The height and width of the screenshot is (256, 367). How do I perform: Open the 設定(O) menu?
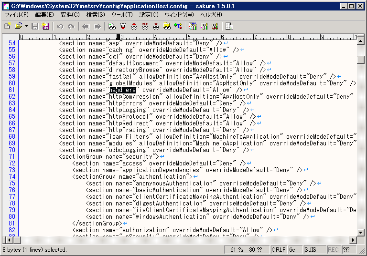(x=149, y=15)
